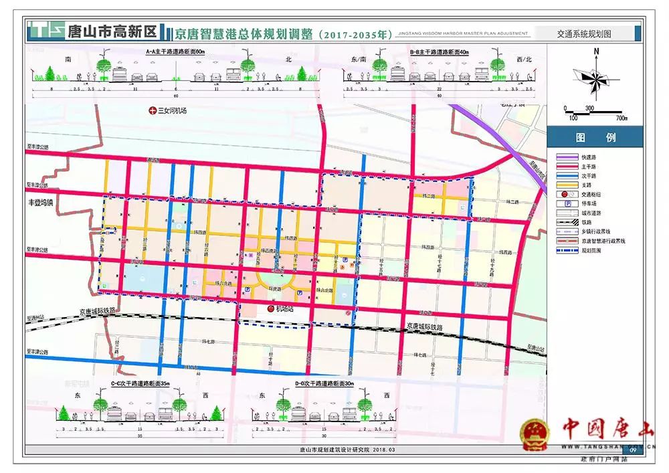The height and width of the screenshot is (473, 669).
Task: Click the red 机场站 station marker
Action: [270, 309]
